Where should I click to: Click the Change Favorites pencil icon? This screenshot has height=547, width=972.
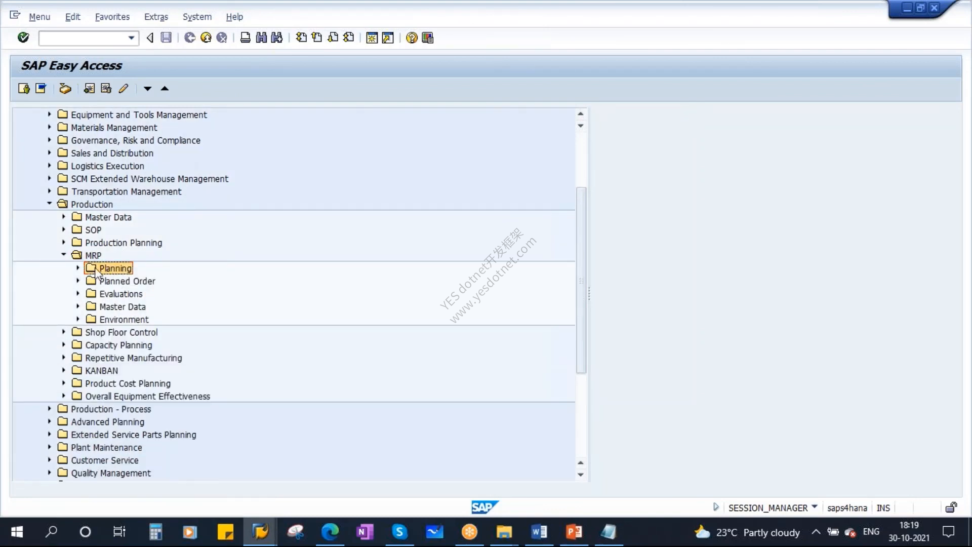click(x=123, y=89)
